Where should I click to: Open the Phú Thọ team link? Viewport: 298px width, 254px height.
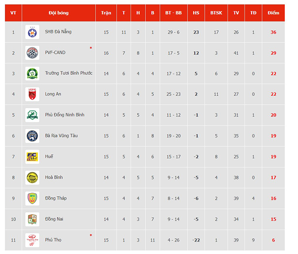point(53,240)
